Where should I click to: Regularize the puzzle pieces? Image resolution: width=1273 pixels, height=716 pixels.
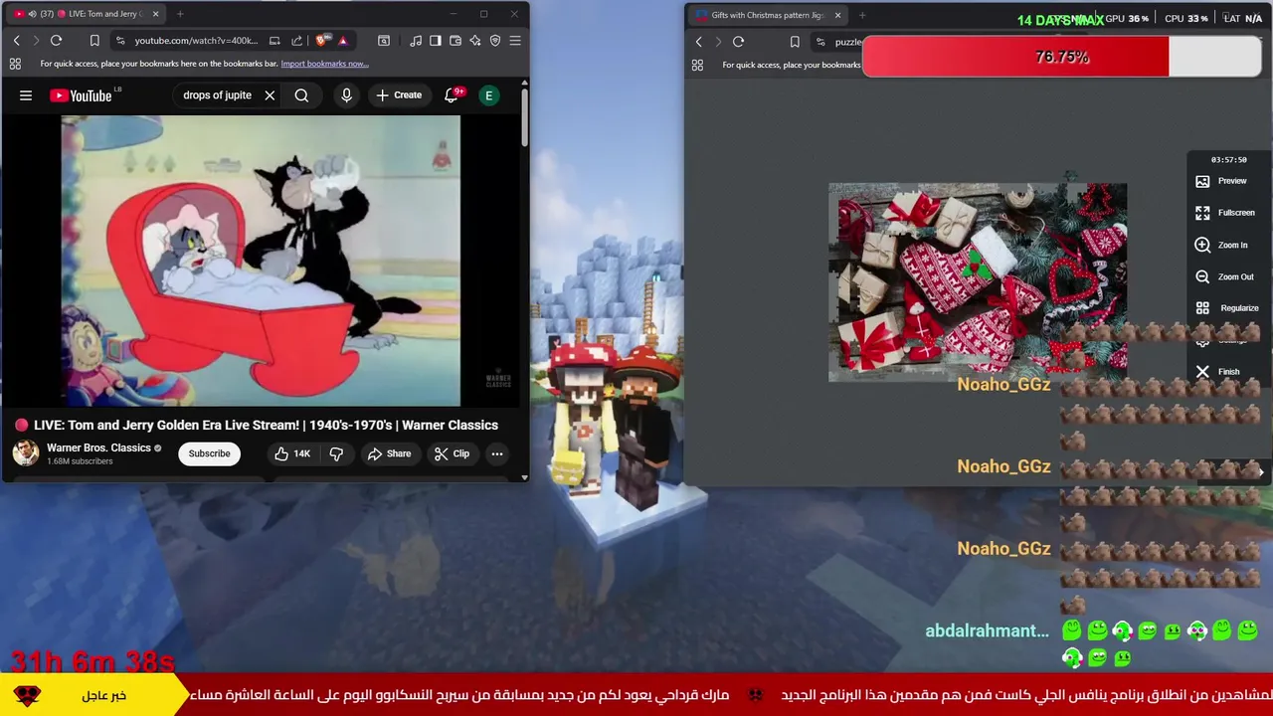tap(1227, 308)
